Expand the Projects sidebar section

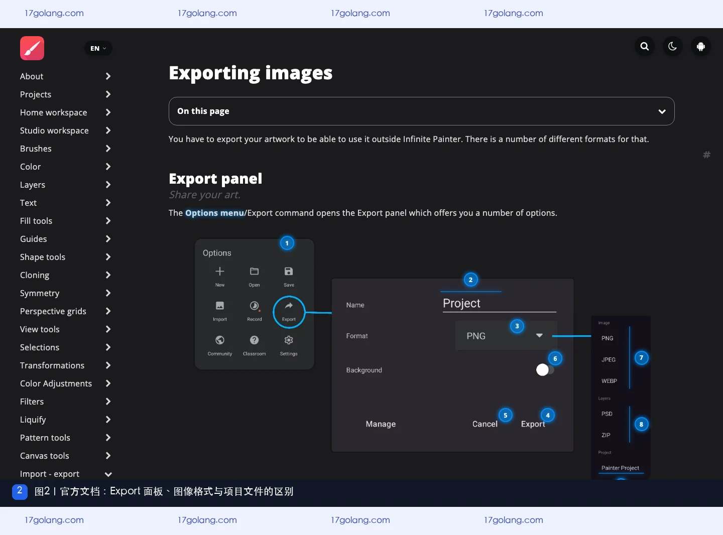pyautogui.click(x=108, y=94)
